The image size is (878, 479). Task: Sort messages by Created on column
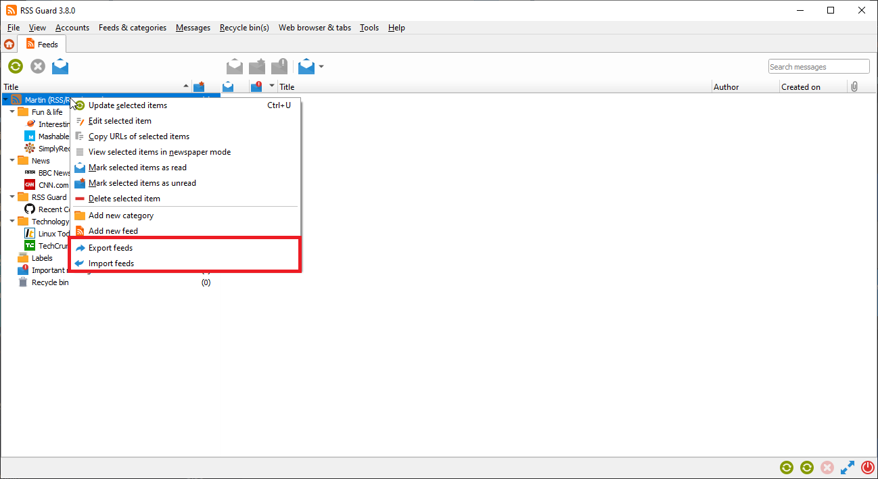click(800, 86)
